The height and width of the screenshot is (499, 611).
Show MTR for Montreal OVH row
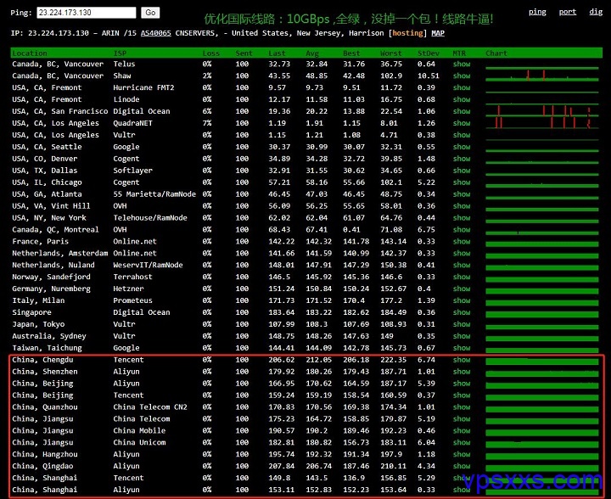point(462,229)
